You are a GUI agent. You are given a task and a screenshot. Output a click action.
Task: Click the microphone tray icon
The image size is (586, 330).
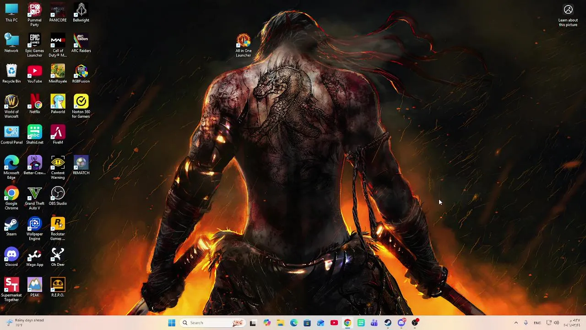[x=526, y=323]
